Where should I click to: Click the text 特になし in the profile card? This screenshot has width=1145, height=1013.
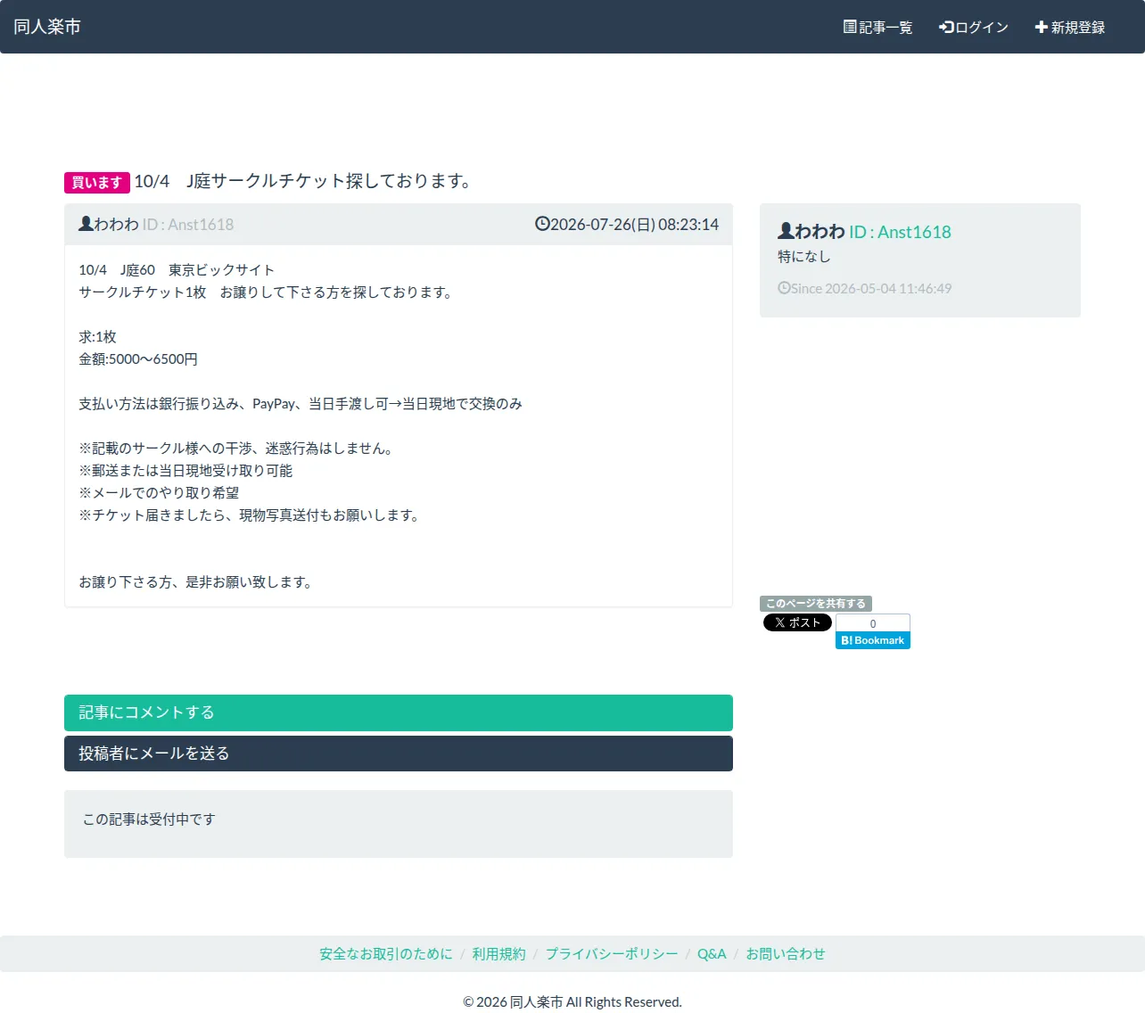[804, 257]
